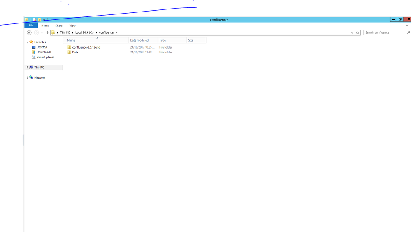
Task: Click the Desktop icon in Favorites
Action: [34, 47]
